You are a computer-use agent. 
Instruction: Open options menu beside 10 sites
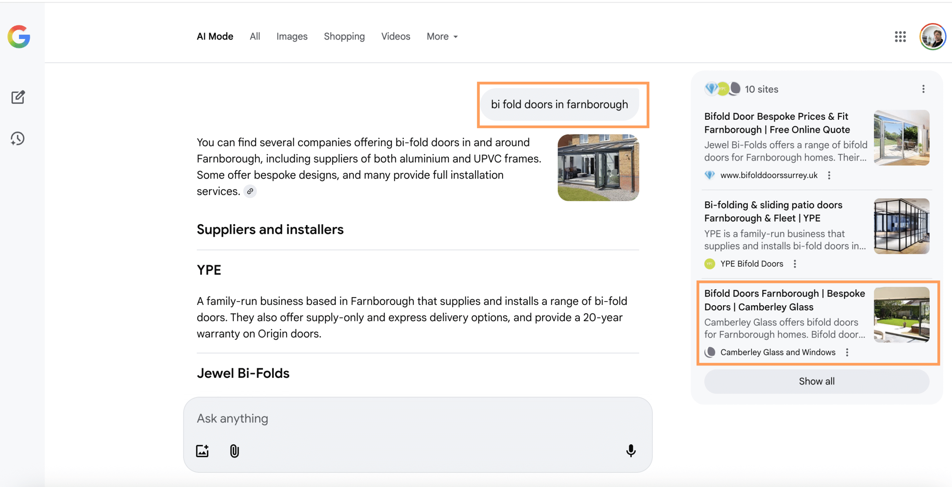(x=923, y=89)
